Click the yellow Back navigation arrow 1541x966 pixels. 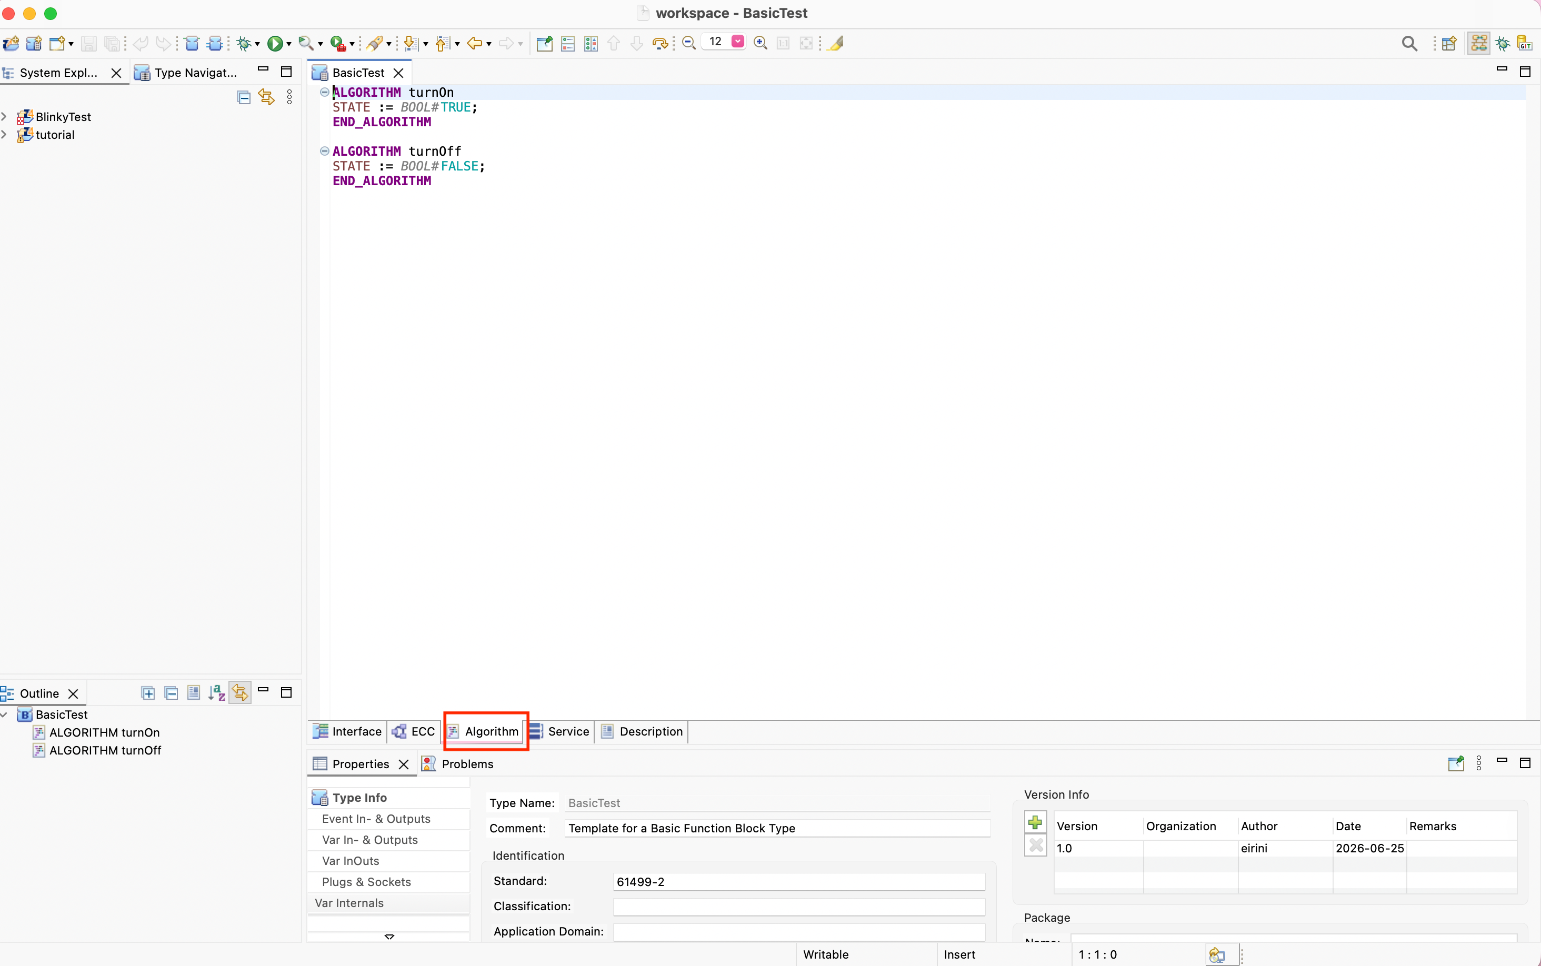click(x=474, y=43)
